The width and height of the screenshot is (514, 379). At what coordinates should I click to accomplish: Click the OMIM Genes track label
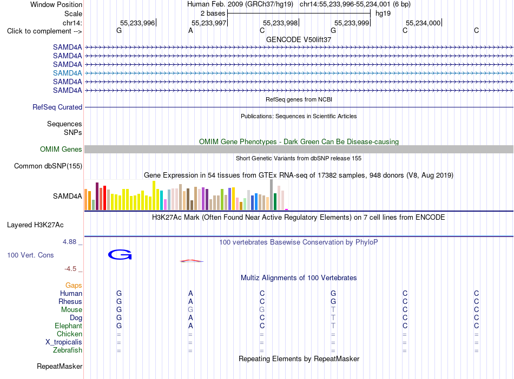point(61,149)
